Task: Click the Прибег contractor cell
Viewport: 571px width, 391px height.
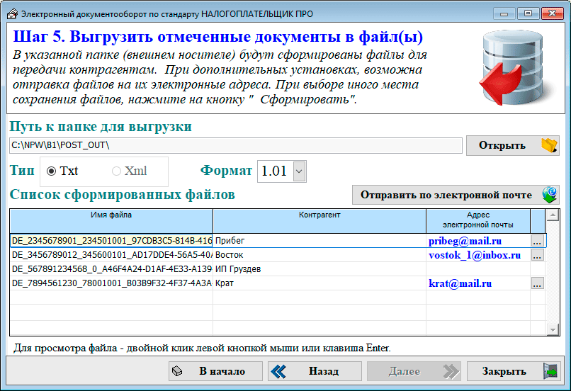Action: 320,241
